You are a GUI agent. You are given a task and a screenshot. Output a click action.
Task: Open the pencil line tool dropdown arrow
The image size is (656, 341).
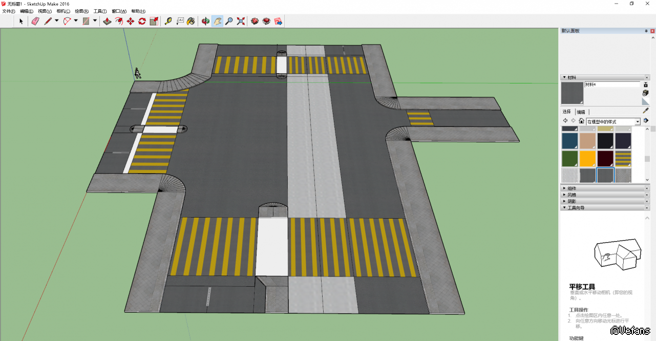click(56, 21)
